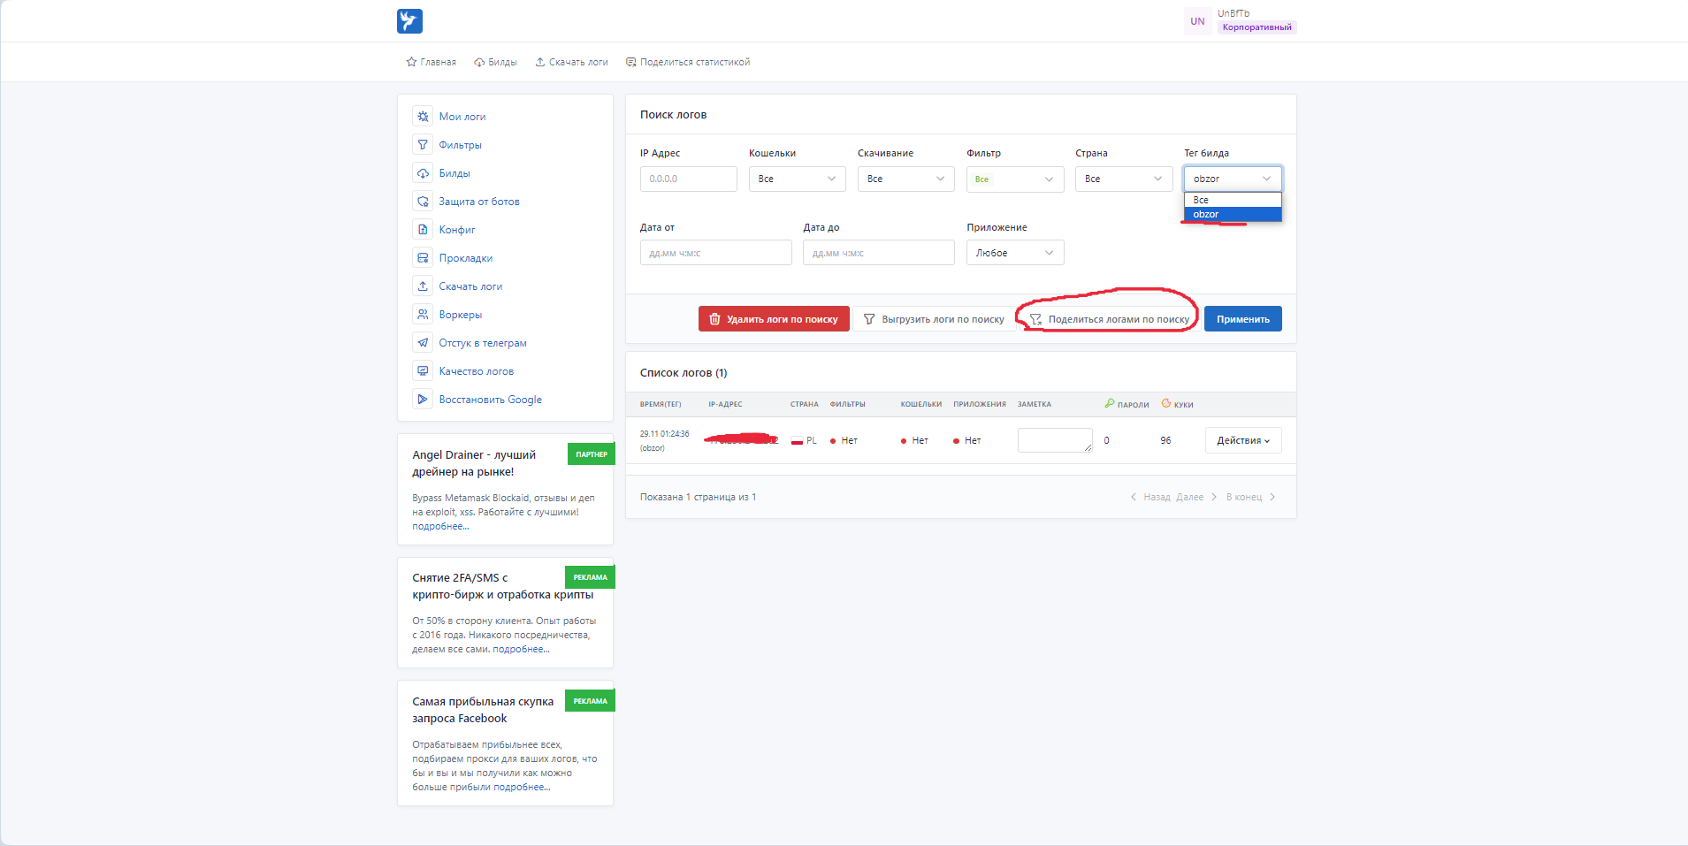1688x846 pixels.
Task: Focus the Дата от date field
Action: [715, 253]
